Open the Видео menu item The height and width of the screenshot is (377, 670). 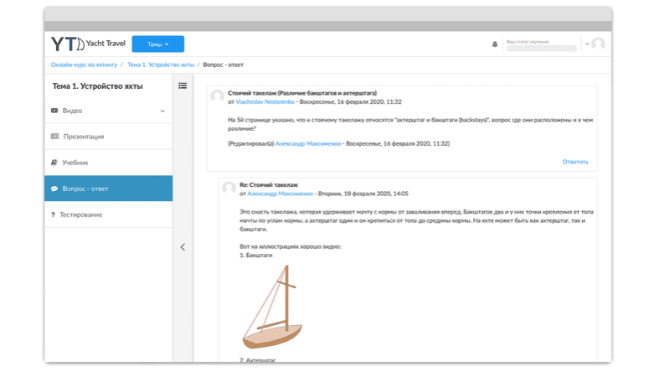click(x=72, y=111)
